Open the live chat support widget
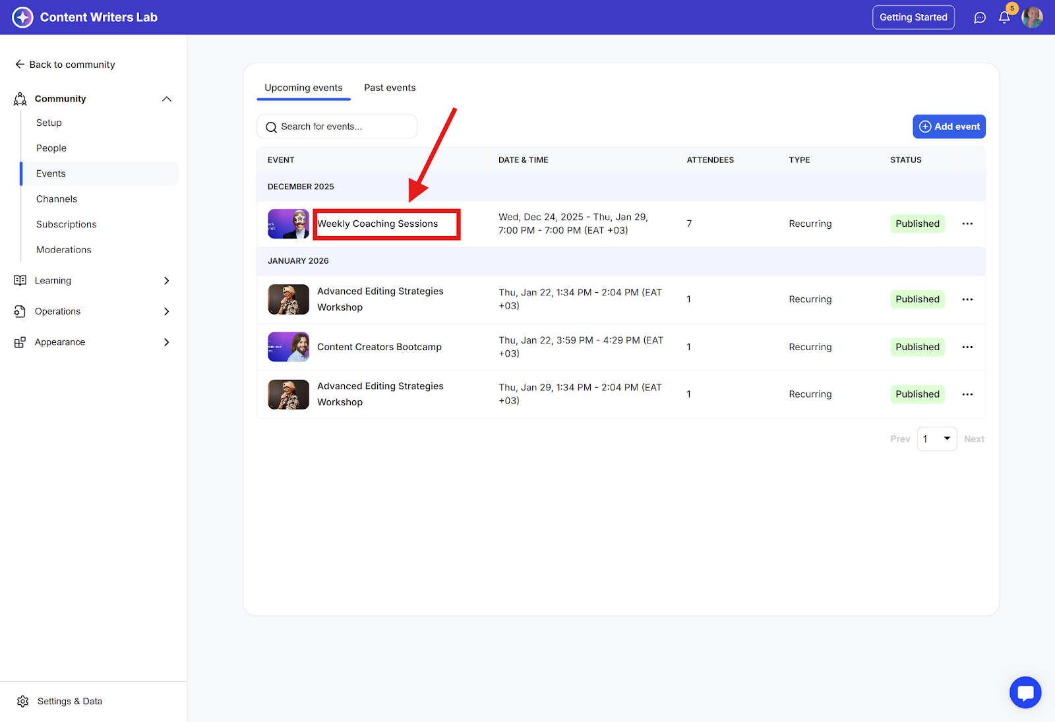Viewport: 1055px width, 722px height. tap(1025, 692)
